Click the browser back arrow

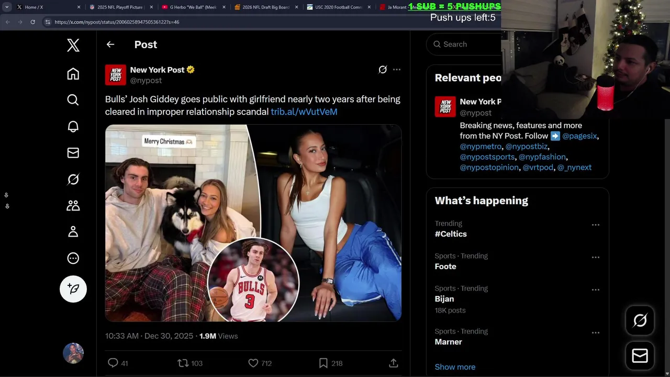[7, 22]
